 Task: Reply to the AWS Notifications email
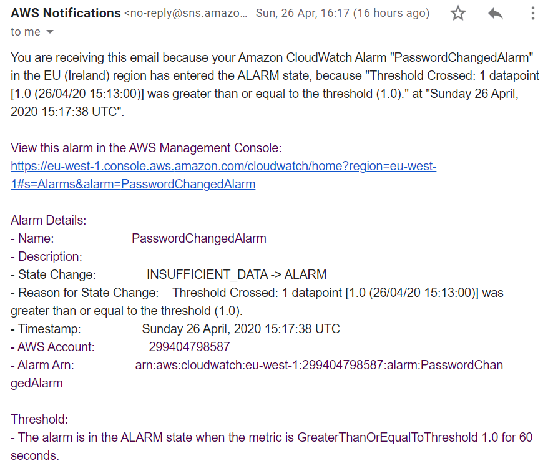coord(496,14)
